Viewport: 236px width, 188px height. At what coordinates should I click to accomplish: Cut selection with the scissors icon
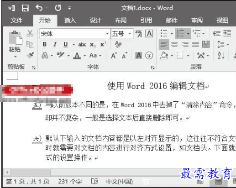point(30,33)
